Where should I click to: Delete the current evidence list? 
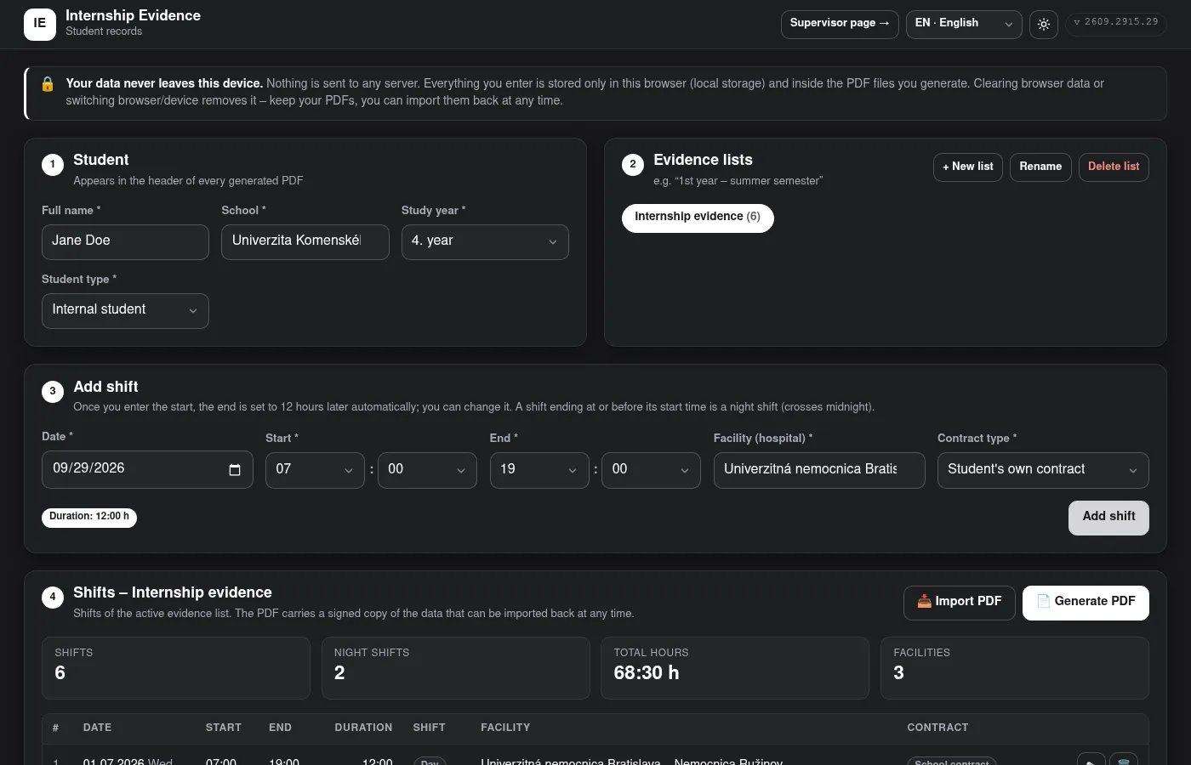point(1114,167)
